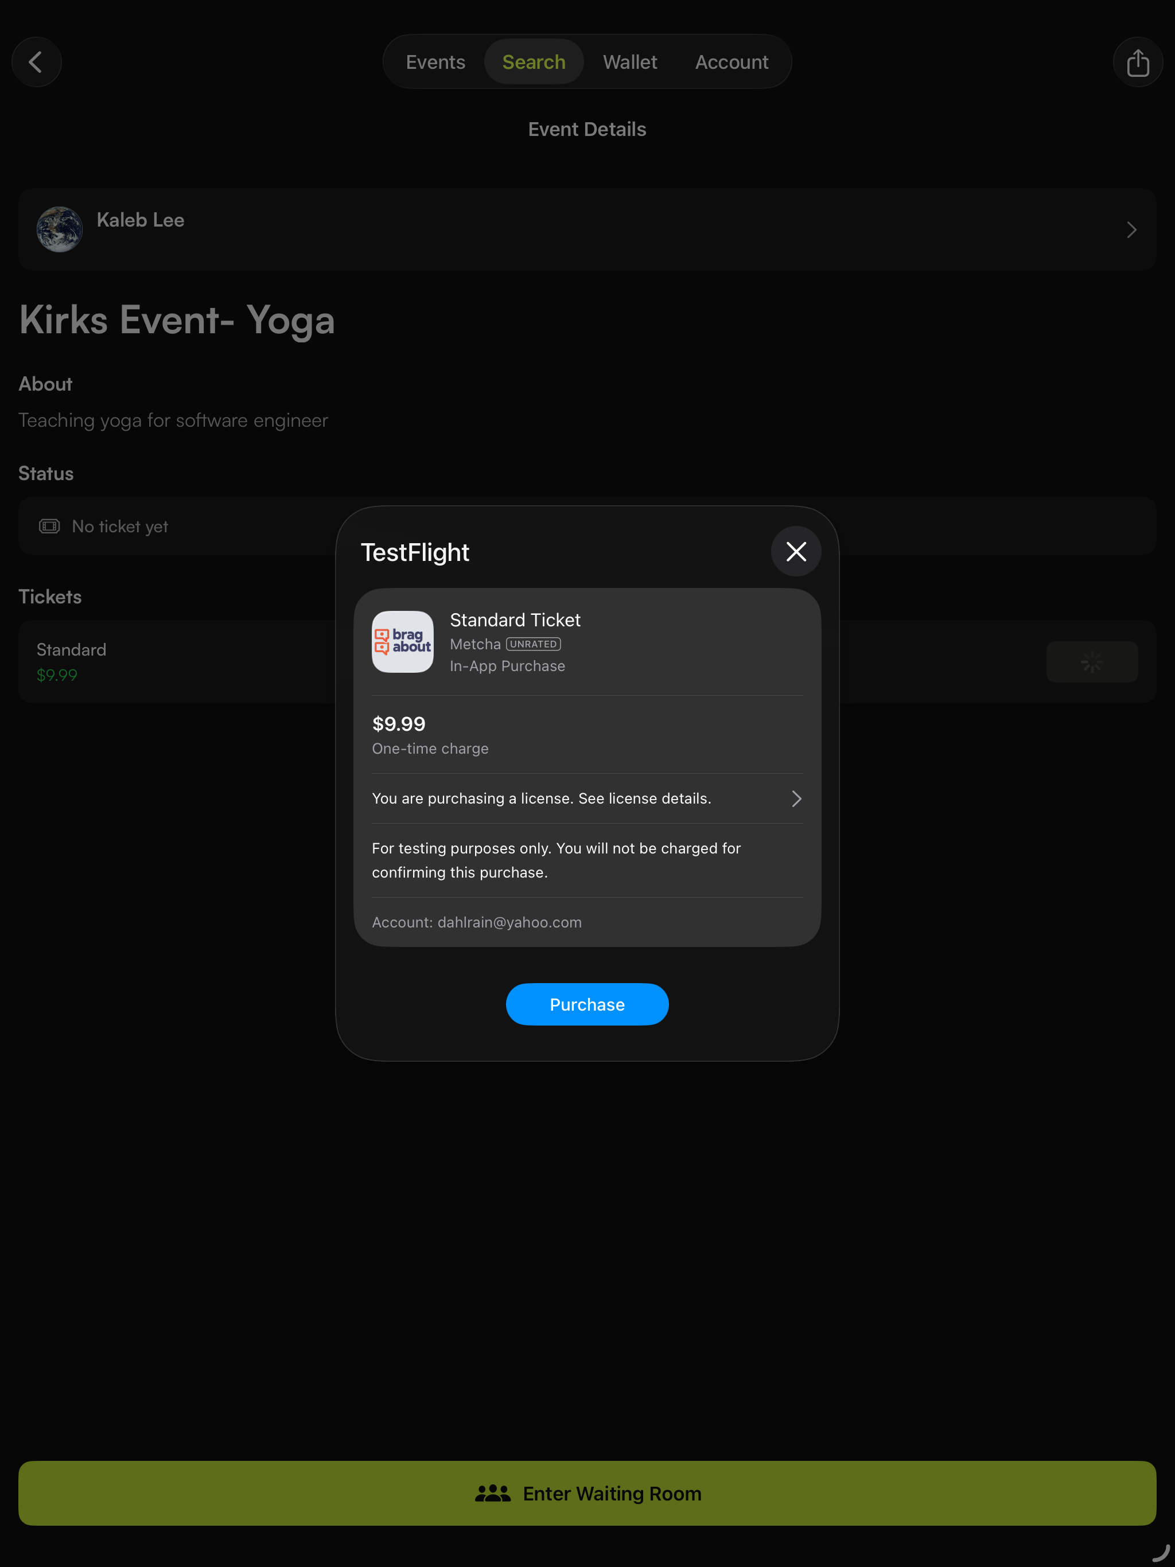Open the Wallet tab
Viewport: 1175px width, 1567px height.
[630, 63]
